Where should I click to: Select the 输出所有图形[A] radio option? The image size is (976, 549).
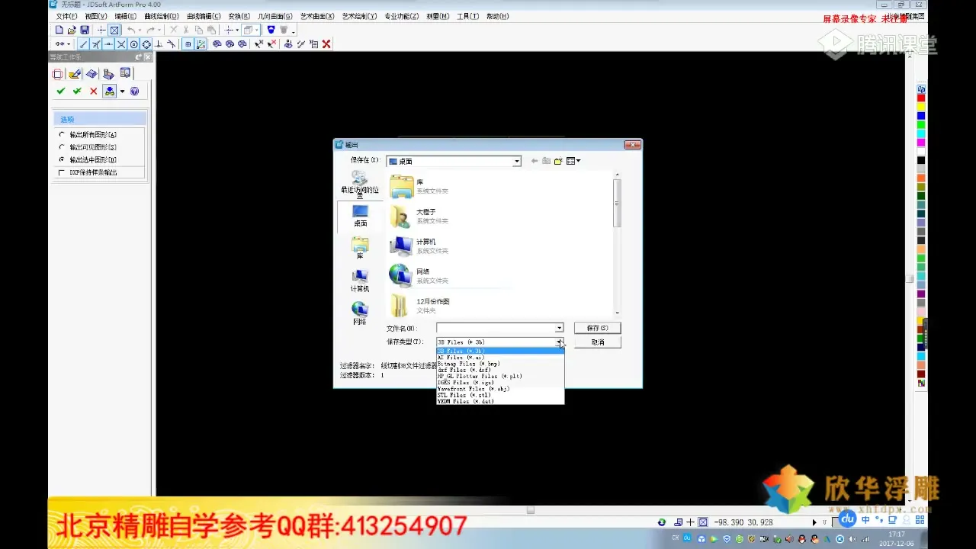(x=60, y=134)
